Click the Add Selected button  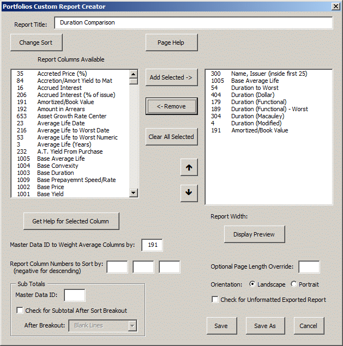click(171, 77)
